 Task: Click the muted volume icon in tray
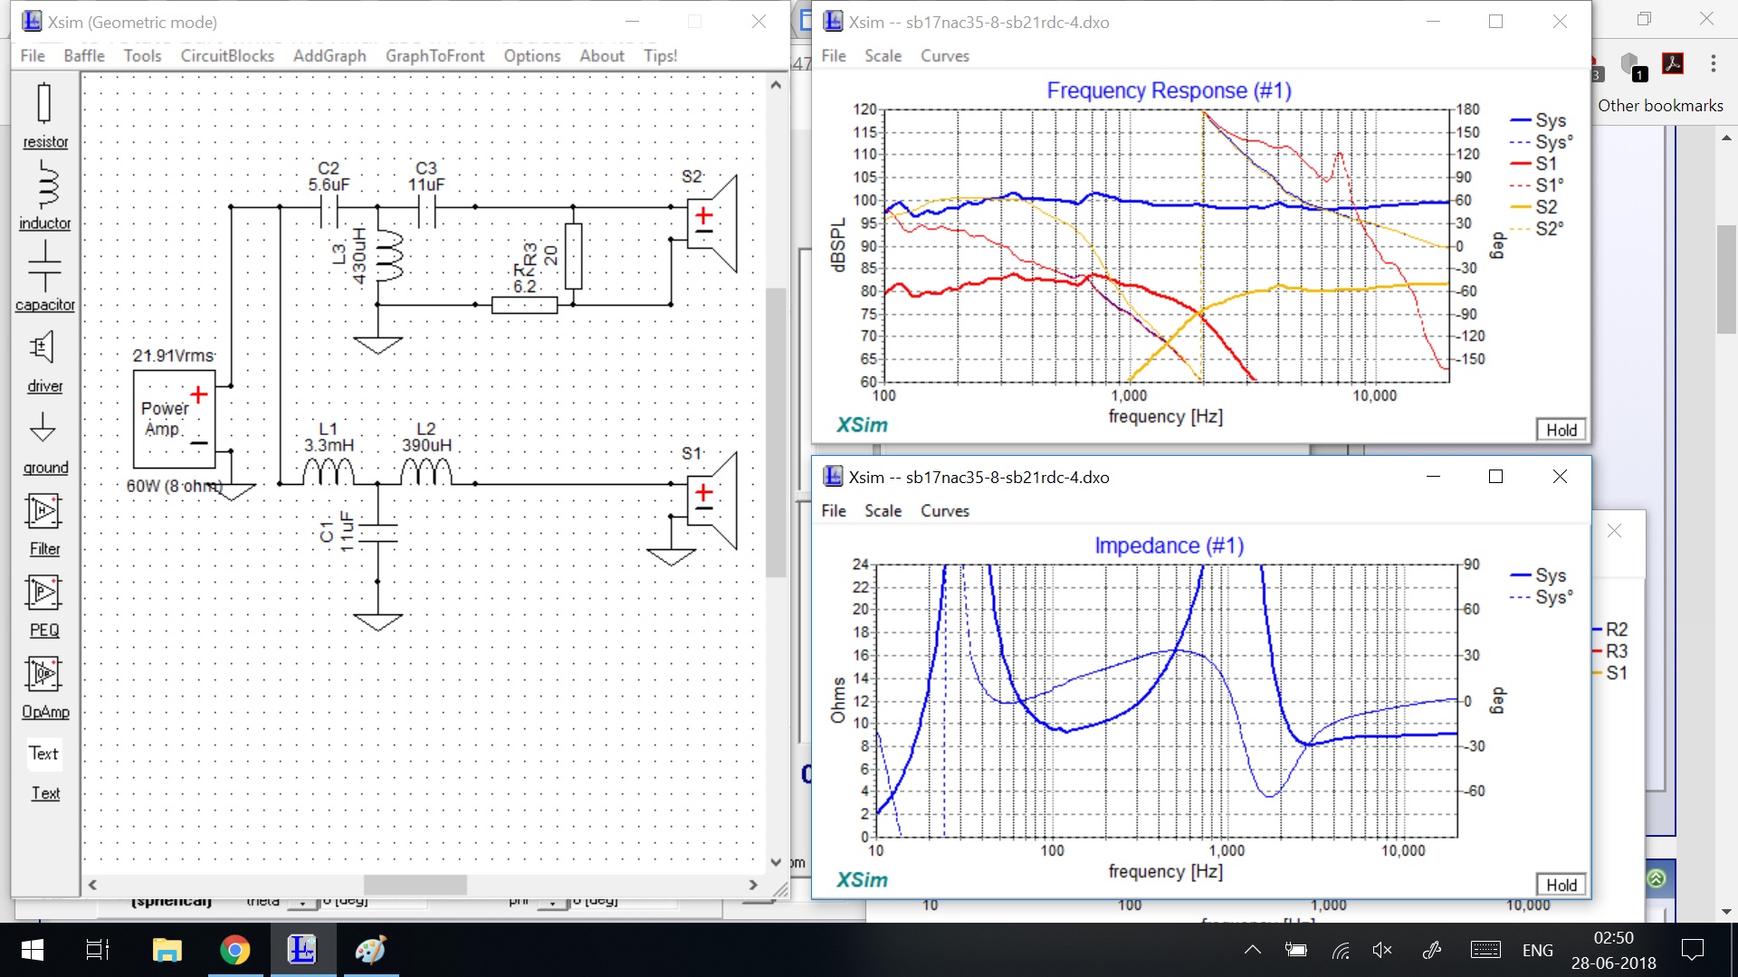pyautogui.click(x=1382, y=950)
